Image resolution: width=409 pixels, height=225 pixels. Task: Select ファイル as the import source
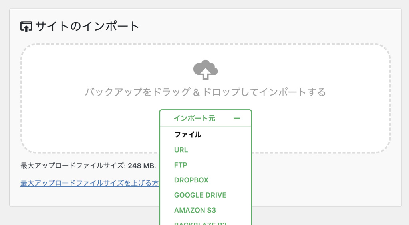[188, 135]
